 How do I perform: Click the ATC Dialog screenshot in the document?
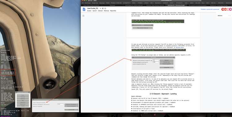click(x=153, y=63)
